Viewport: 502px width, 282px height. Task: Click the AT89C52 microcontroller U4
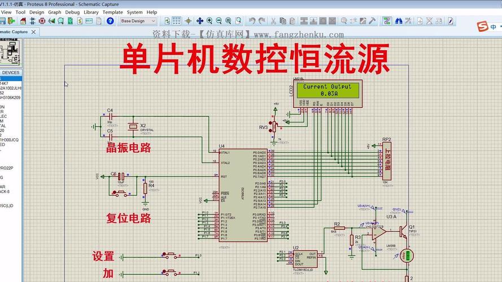tap(243, 195)
